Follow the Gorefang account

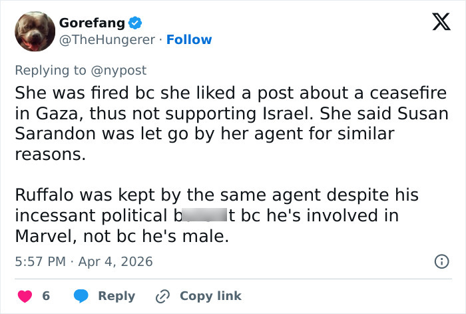point(189,39)
